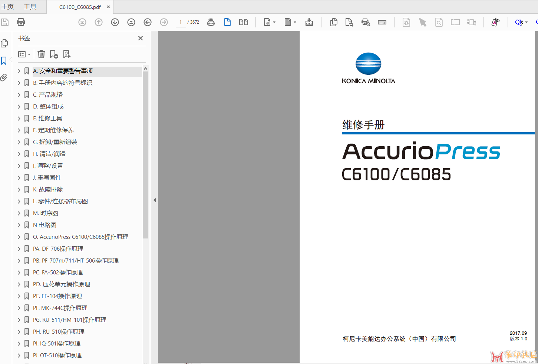Switch to 工具 tools tab
Image resolution: width=538 pixels, height=364 pixels.
coord(30,7)
